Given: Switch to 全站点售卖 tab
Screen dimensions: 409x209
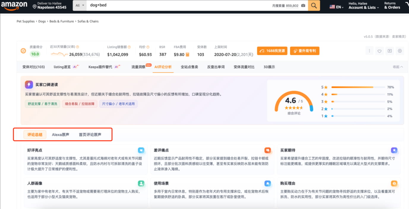Looking at the screenshot, I should tap(189, 67).
